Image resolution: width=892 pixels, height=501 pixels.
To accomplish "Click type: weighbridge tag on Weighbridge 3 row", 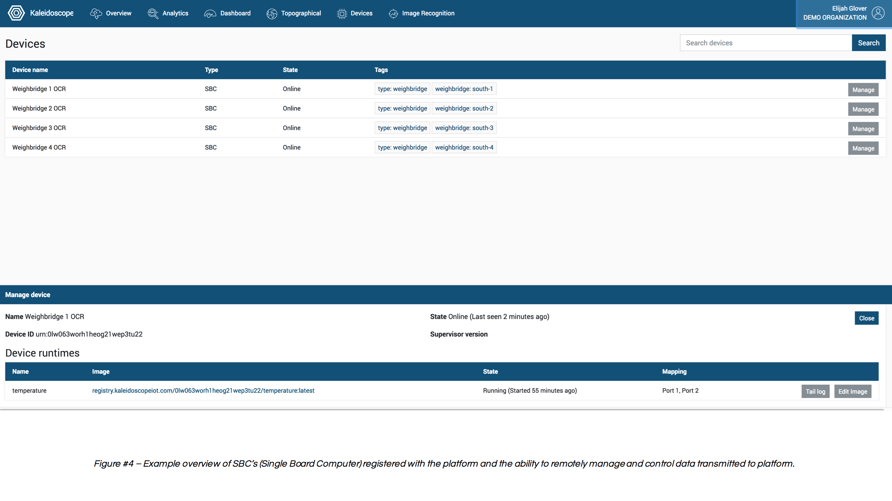I will point(402,128).
